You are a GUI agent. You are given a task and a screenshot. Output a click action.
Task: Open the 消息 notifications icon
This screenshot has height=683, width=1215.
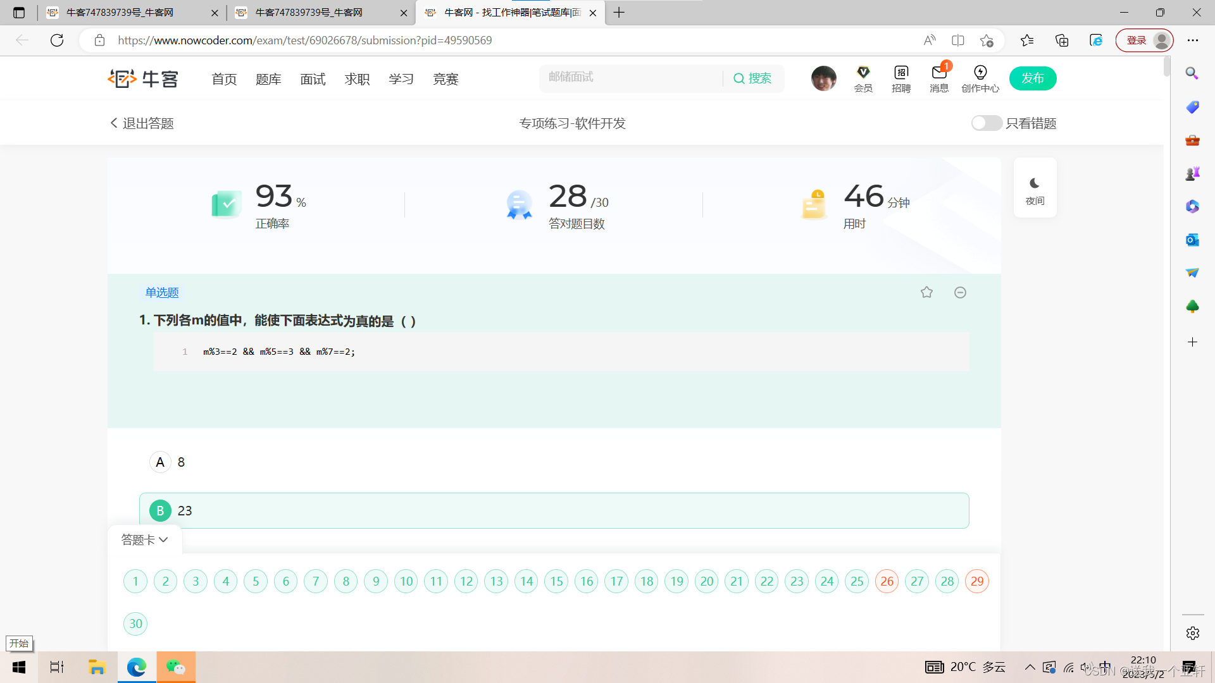(x=938, y=77)
